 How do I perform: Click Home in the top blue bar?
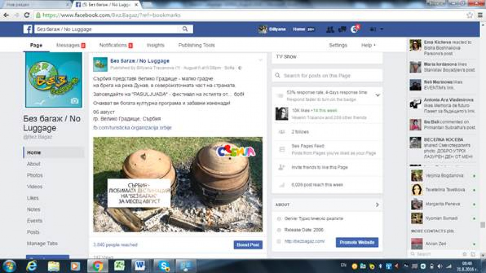click(299, 29)
